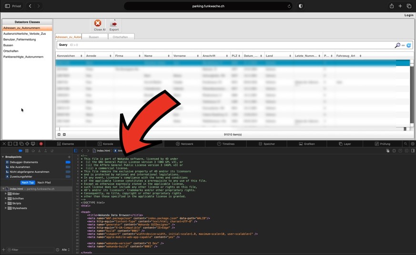
Task: Close the web inspector with X
Action: click(x=4, y=143)
